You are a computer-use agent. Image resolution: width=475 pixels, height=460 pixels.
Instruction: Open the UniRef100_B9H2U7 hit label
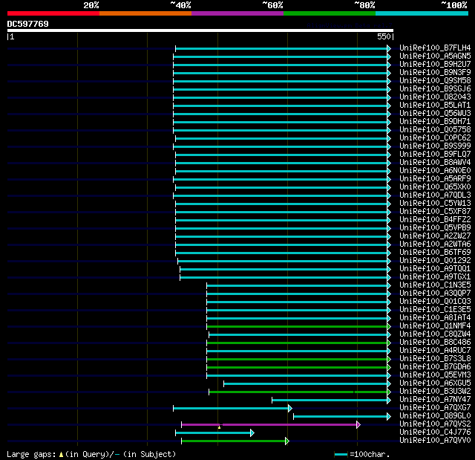tap(435, 65)
